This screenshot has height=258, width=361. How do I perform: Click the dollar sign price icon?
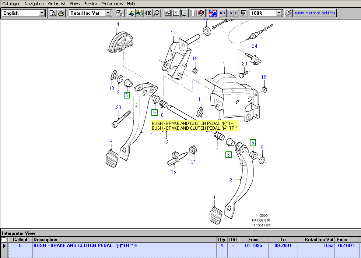point(176,13)
